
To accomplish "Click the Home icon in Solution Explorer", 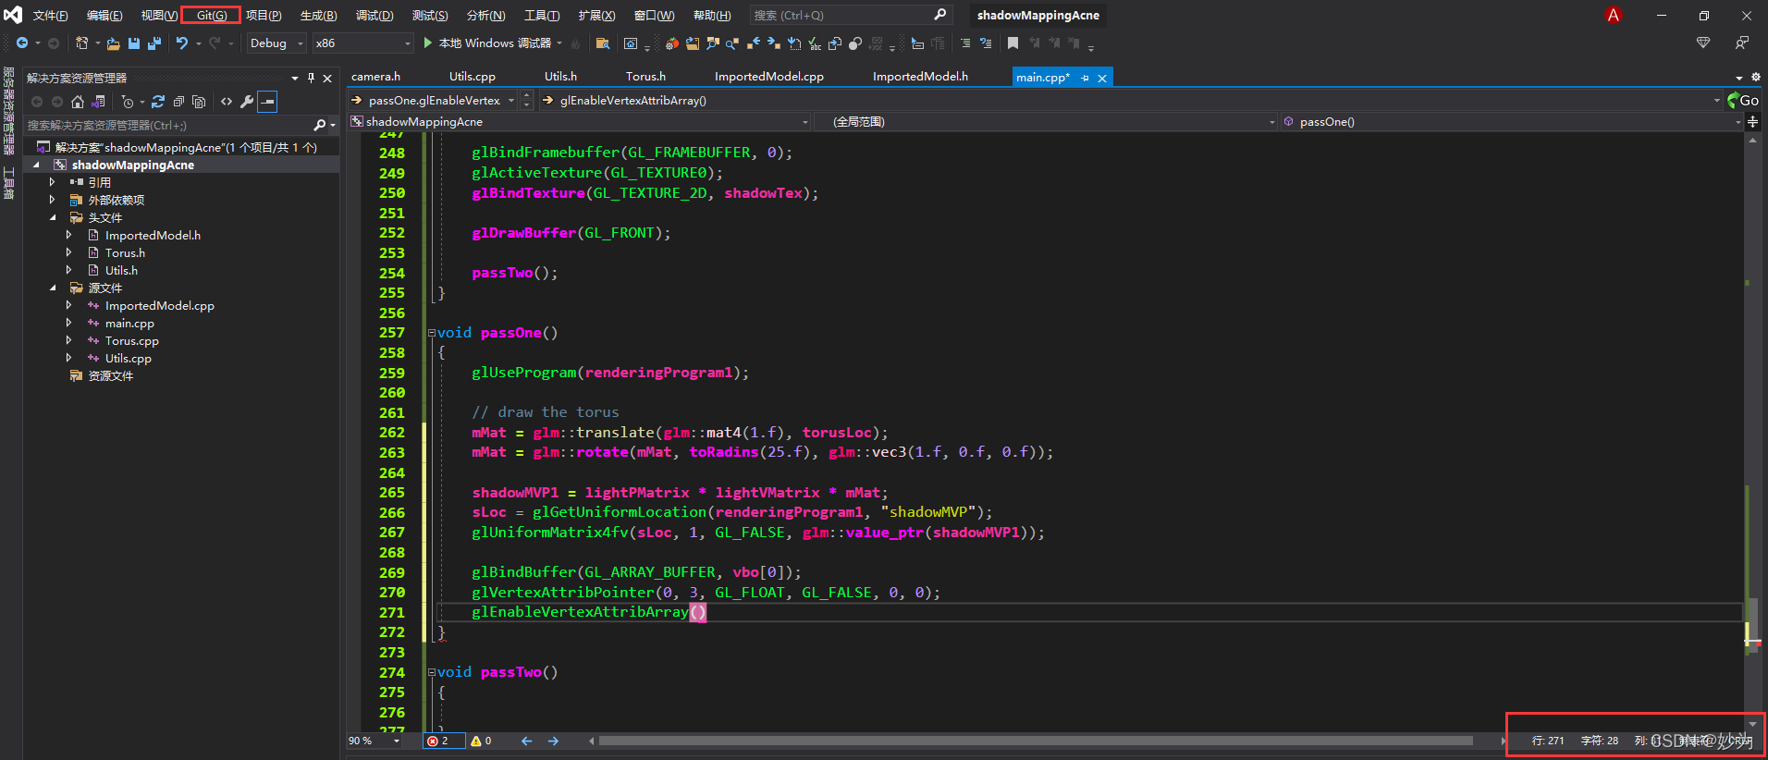I will click(x=78, y=102).
